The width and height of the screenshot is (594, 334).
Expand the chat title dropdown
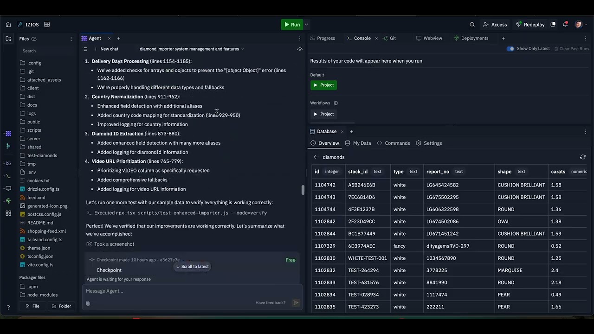(243, 49)
